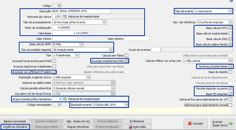The image size is (236, 130).
Task: Toggle Base PIS empresa checkbox
Action: (230, 94)
